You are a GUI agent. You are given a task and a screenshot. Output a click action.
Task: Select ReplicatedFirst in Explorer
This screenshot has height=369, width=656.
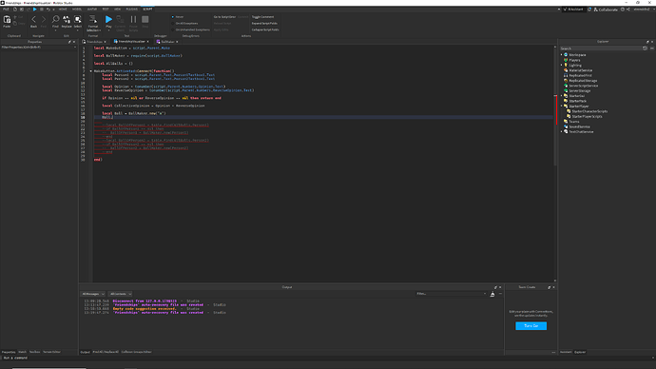click(580, 76)
